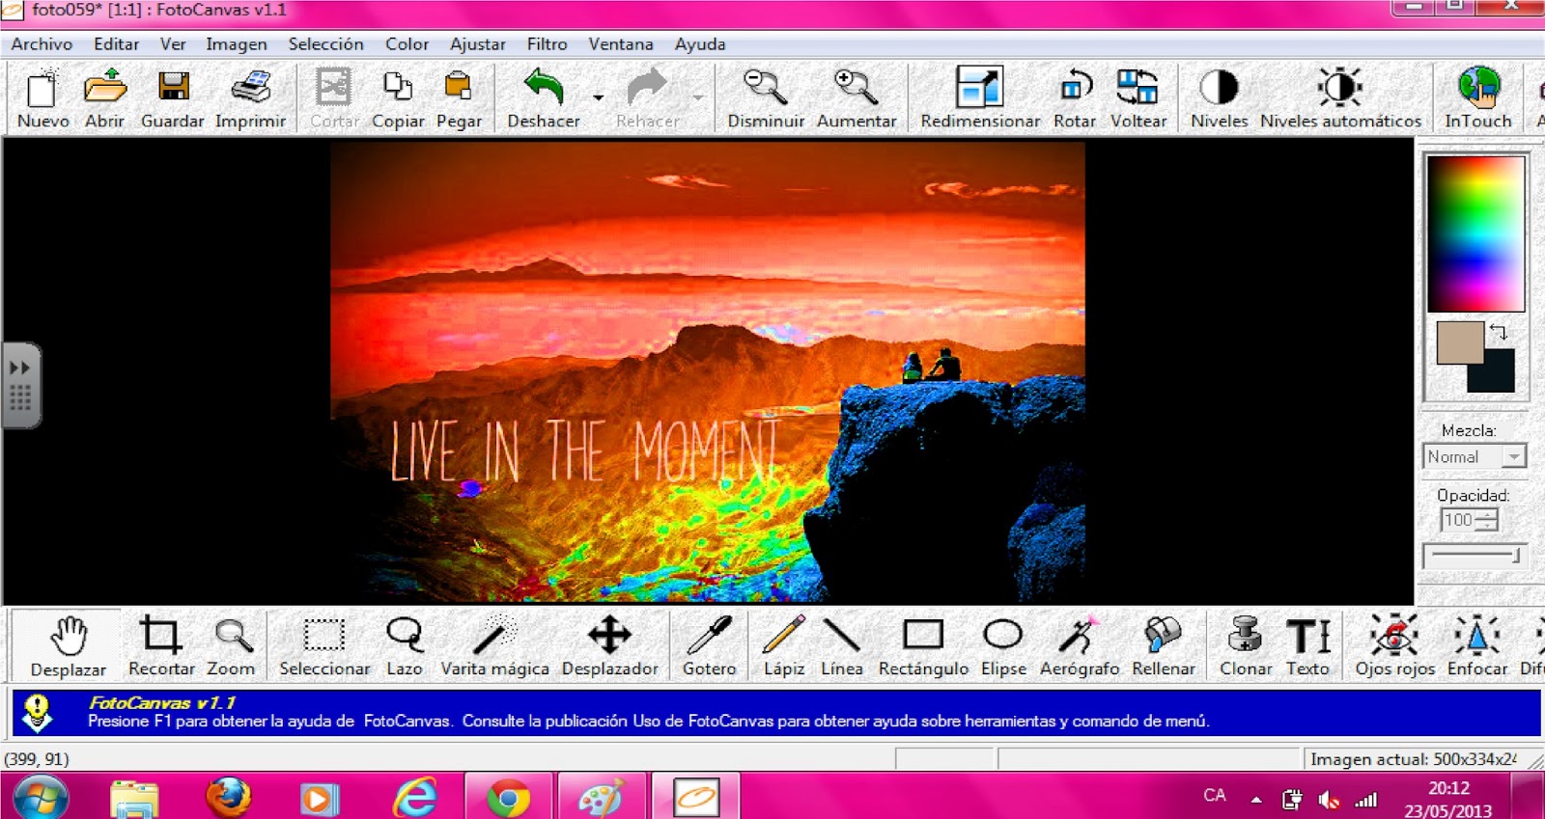Open the Ajustar menu

pos(477,44)
